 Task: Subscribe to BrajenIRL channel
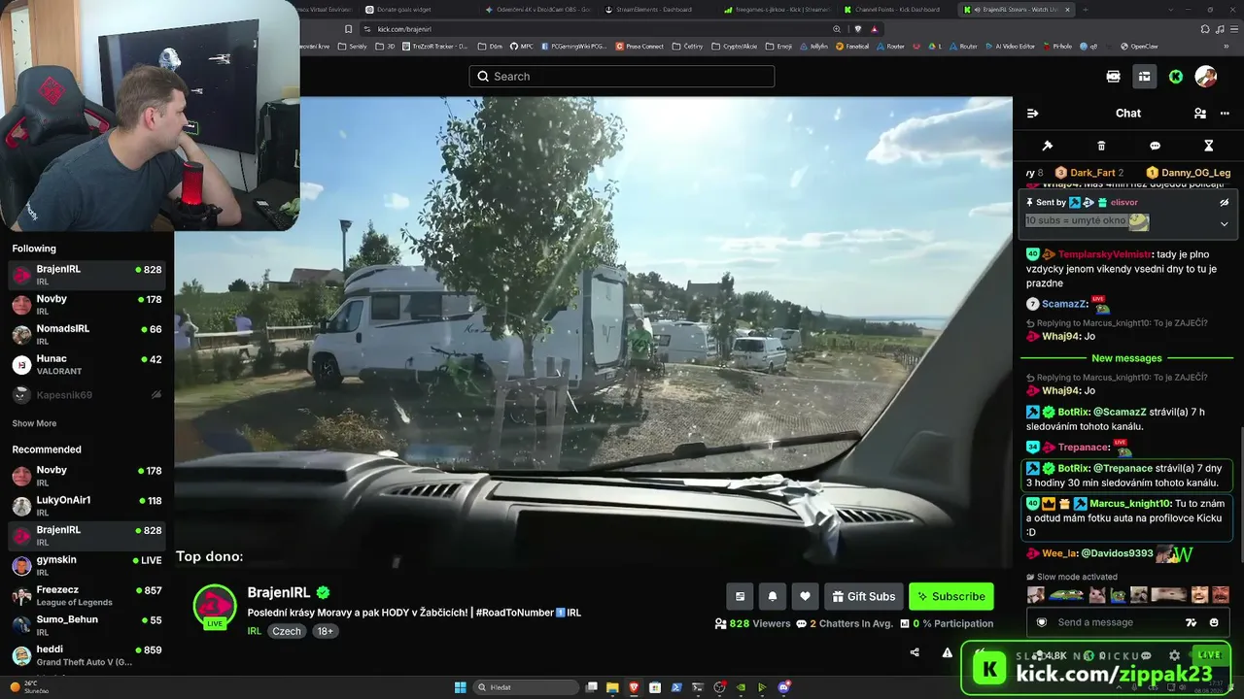[x=951, y=596]
